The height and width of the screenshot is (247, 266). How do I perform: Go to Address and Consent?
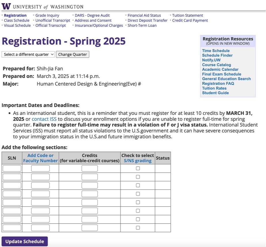tap(93, 20)
